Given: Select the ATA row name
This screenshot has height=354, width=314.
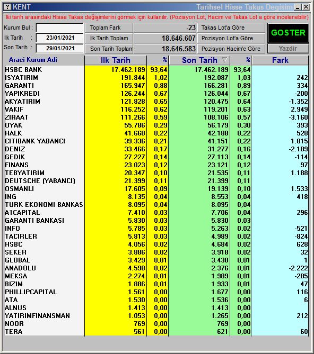Looking at the screenshot, I should pos(11,300).
